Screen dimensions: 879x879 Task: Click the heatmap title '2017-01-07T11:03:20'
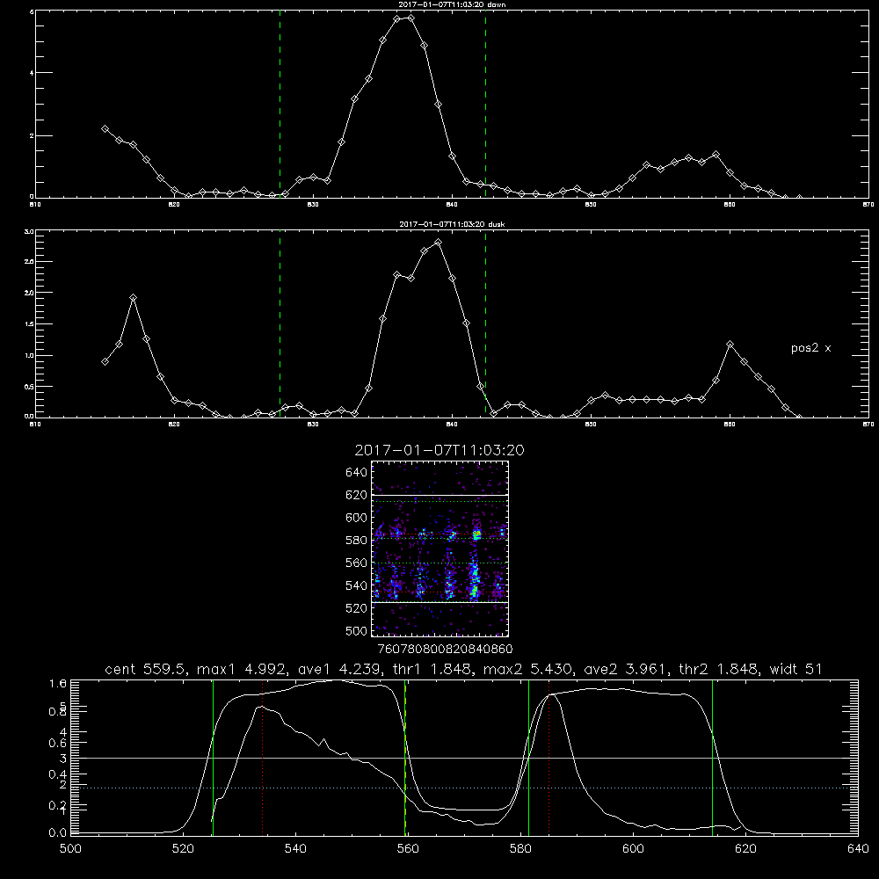[439, 450]
